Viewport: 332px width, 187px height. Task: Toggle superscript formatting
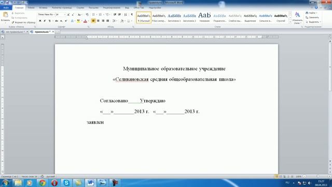click(x=66, y=21)
